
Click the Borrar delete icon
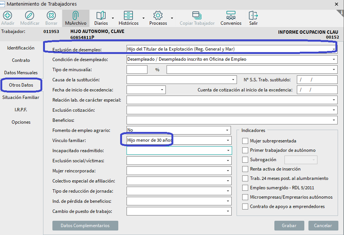(51, 16)
